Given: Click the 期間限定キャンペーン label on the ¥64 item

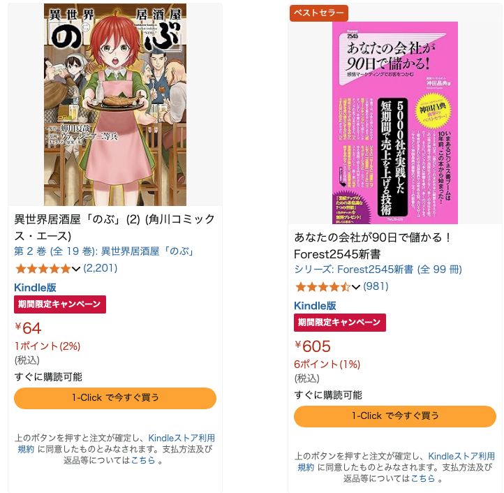Looking at the screenshot, I should [60, 304].
